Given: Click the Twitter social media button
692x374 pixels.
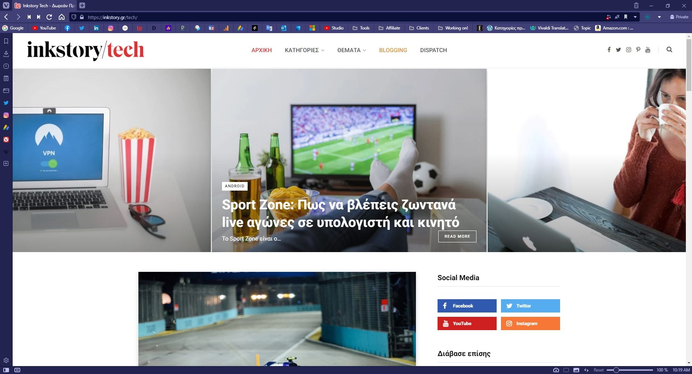Looking at the screenshot, I should (530, 306).
